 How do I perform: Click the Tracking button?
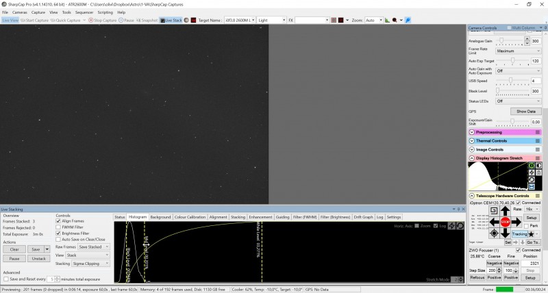tap(519, 234)
